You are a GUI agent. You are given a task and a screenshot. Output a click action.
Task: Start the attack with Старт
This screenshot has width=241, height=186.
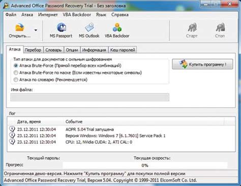click(x=192, y=30)
